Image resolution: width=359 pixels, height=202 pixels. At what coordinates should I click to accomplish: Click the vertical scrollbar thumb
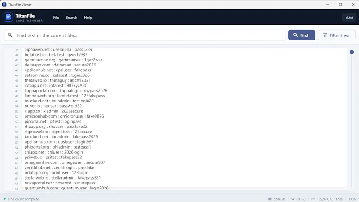tap(352, 52)
